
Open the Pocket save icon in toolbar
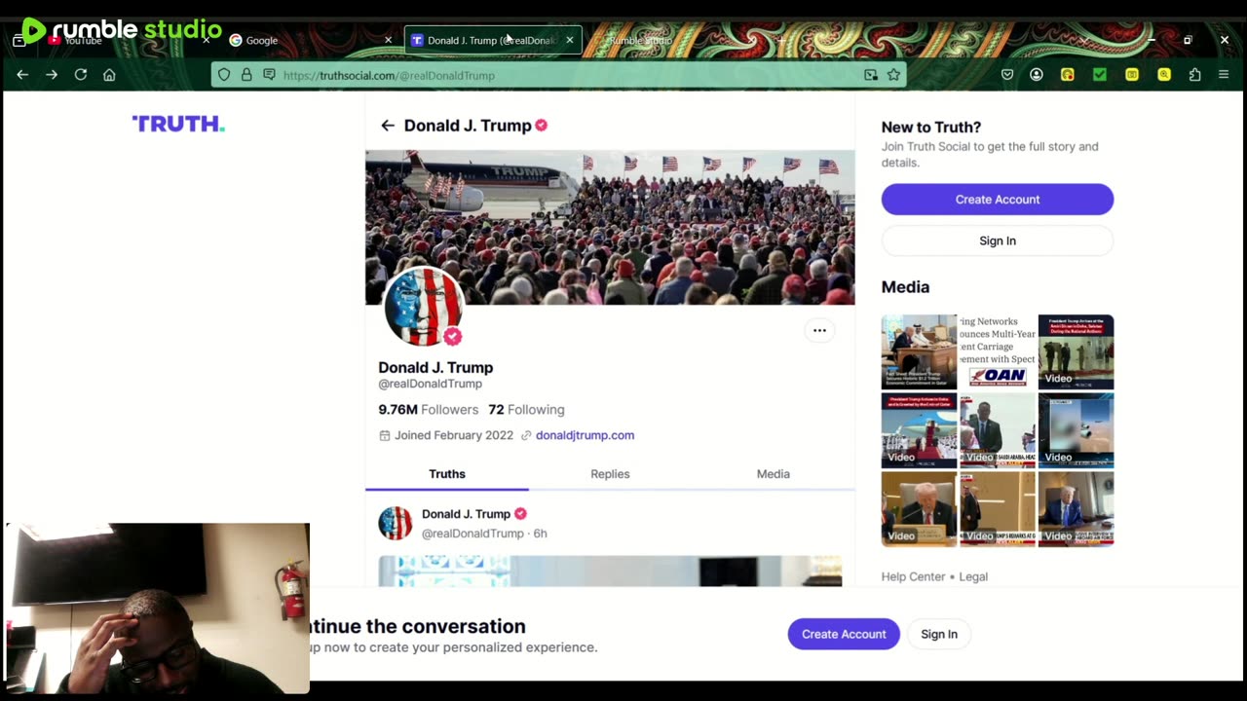[1007, 75]
